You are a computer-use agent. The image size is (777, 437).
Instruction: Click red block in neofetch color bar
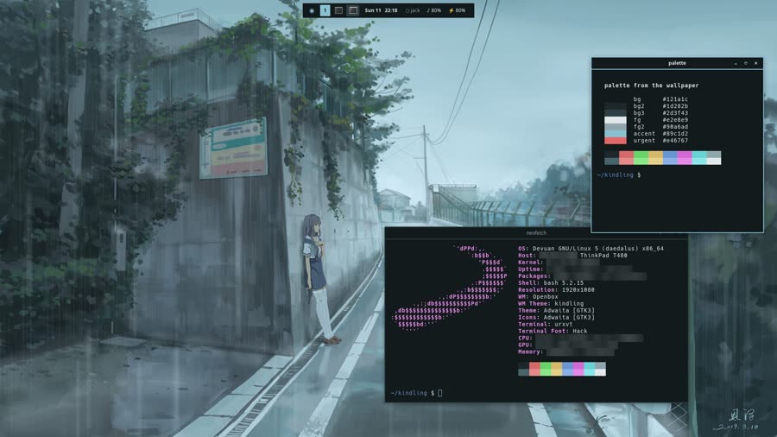534,369
